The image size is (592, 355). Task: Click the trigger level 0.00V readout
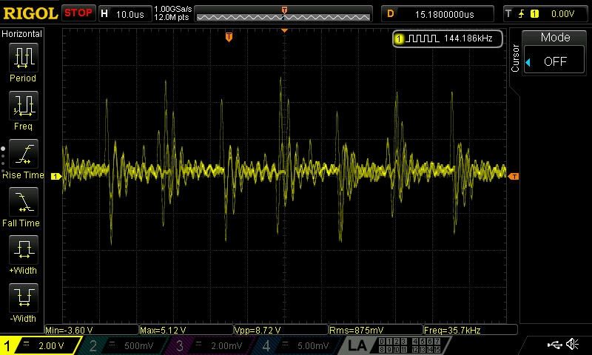(562, 14)
